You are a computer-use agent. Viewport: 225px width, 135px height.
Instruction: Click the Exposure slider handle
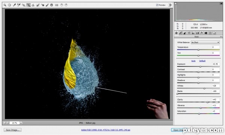200,67
